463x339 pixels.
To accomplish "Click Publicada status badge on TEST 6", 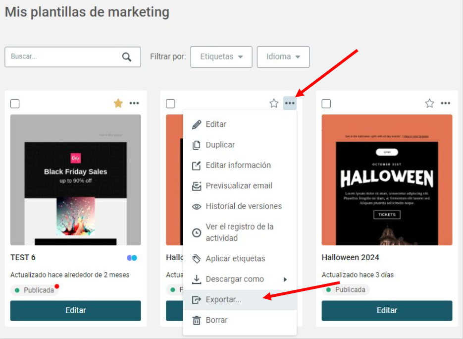I will (x=35, y=290).
